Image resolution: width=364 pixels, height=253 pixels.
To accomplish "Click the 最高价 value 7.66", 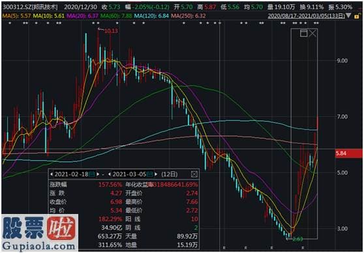I will pos(192,202).
